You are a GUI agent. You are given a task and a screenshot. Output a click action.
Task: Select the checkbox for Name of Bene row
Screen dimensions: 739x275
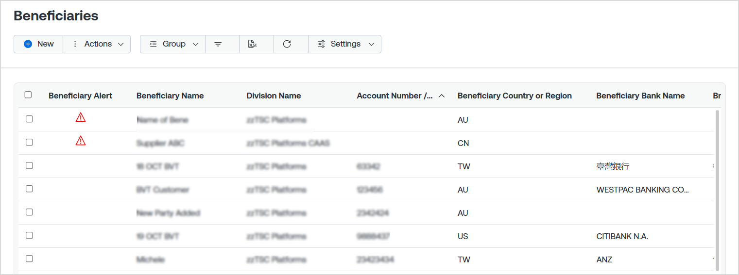29,119
